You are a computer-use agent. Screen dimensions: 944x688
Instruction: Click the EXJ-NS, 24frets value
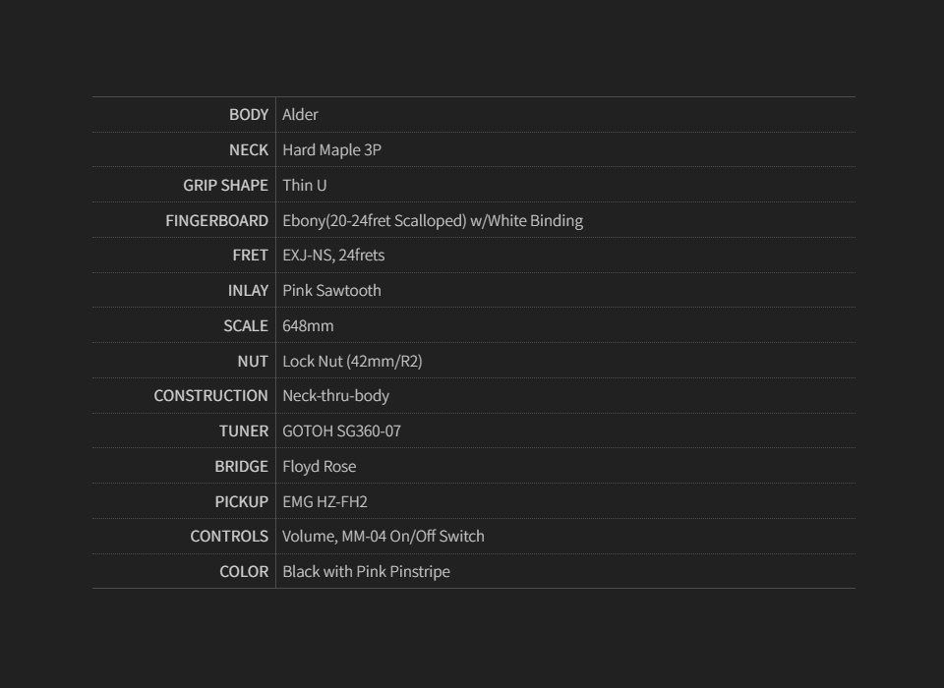click(333, 256)
